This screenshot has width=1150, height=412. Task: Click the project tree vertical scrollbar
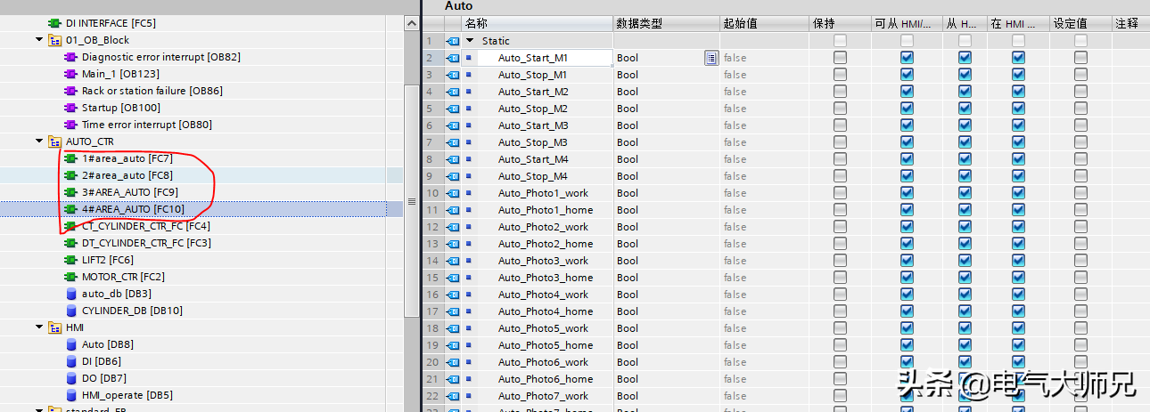coord(411,200)
